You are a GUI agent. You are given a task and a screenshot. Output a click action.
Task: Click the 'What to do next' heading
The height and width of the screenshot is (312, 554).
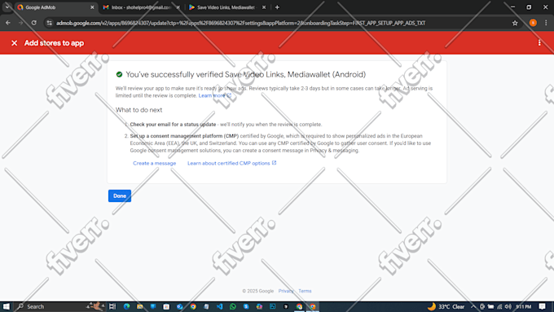[x=138, y=110]
